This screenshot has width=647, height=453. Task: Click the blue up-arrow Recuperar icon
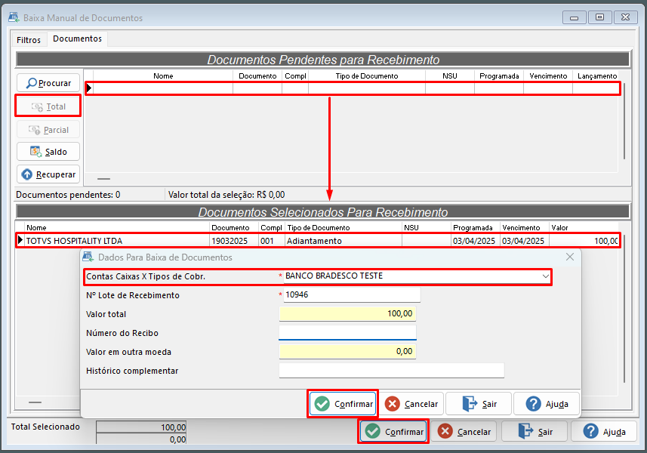[x=27, y=174]
